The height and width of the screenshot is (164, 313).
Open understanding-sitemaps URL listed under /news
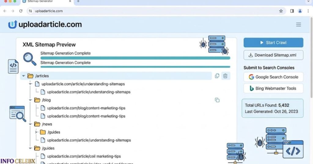click(x=89, y=140)
